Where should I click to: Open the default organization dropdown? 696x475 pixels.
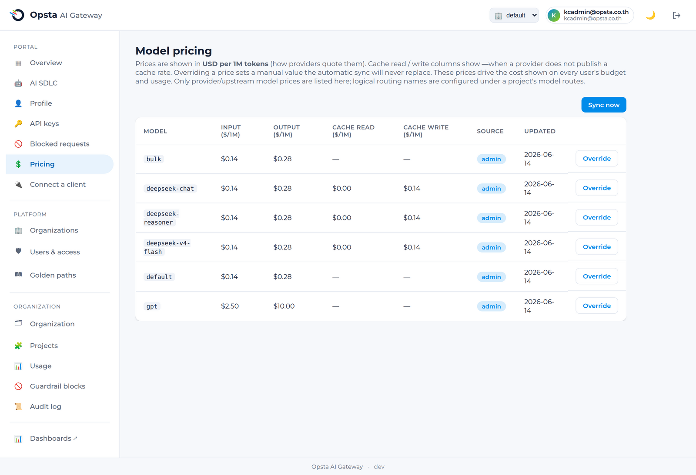tap(514, 15)
